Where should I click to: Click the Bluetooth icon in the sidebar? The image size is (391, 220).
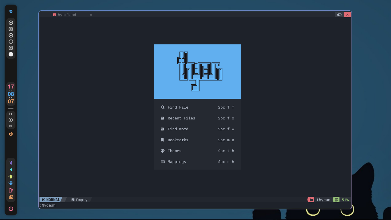point(11,163)
